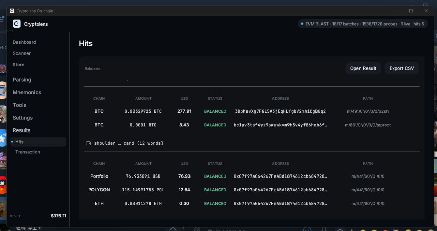The height and width of the screenshot is (231, 437).
Task: Open the Settings page
Action: (x=23, y=118)
